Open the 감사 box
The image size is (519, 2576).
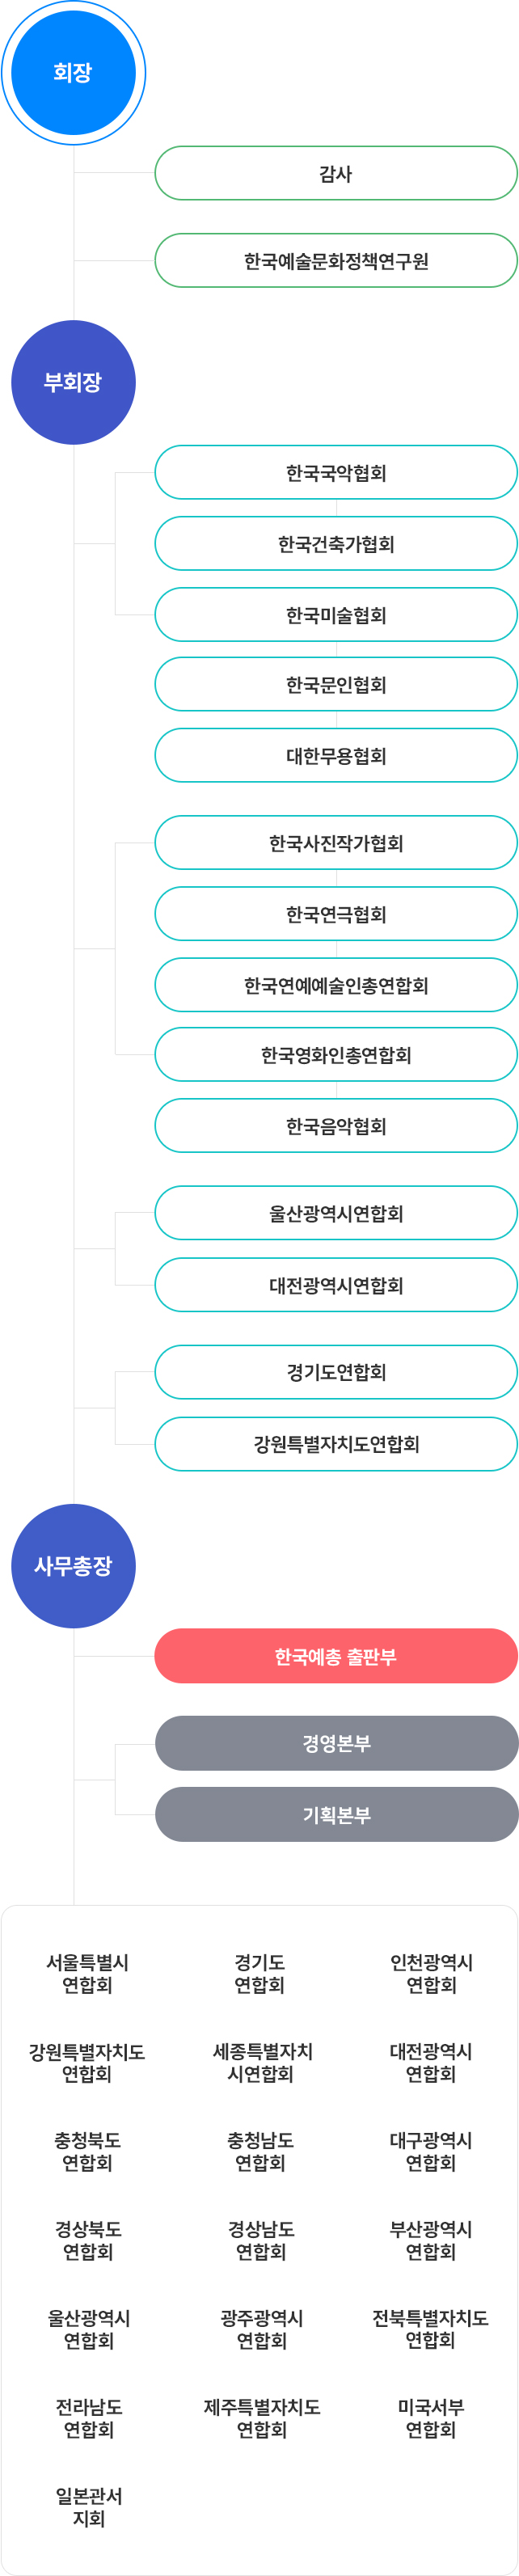click(336, 173)
